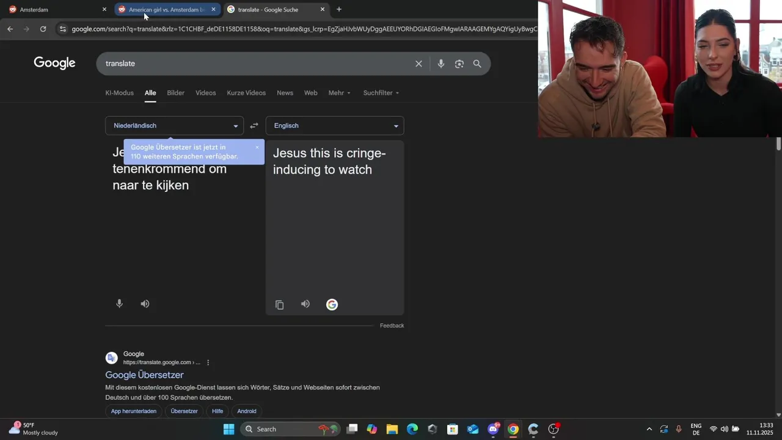Screen dimensions: 782x440
Task: Copy the English translation
Action: coord(280,305)
